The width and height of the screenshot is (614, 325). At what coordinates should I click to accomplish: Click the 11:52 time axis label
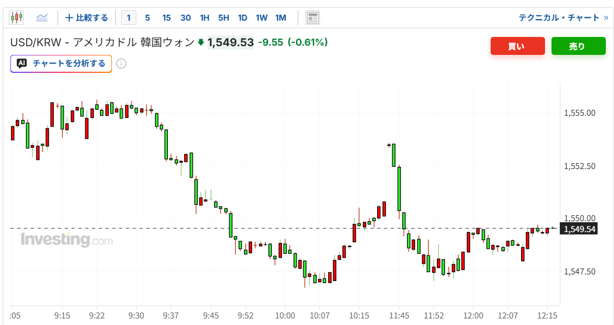tap(434, 316)
